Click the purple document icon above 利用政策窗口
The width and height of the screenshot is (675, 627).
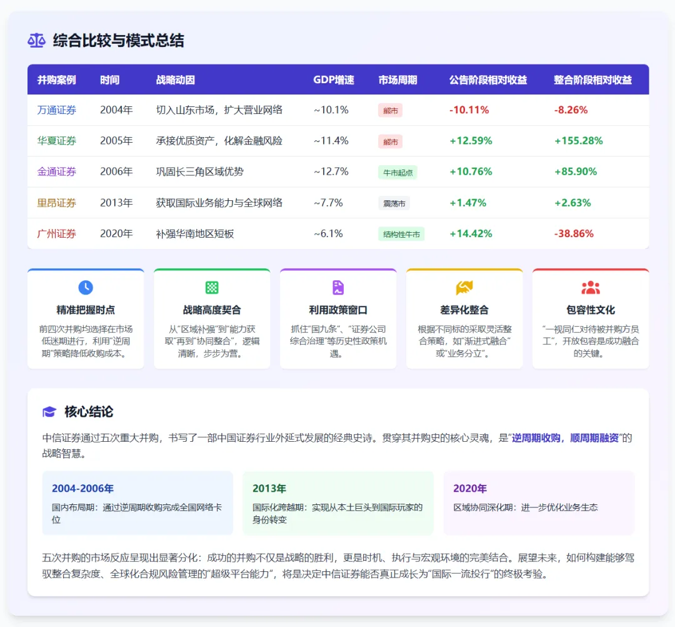(x=338, y=287)
